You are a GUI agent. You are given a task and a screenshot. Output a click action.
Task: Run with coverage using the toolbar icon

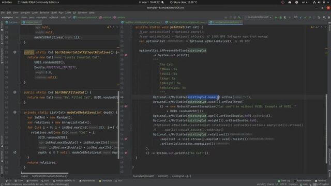coord(285,18)
